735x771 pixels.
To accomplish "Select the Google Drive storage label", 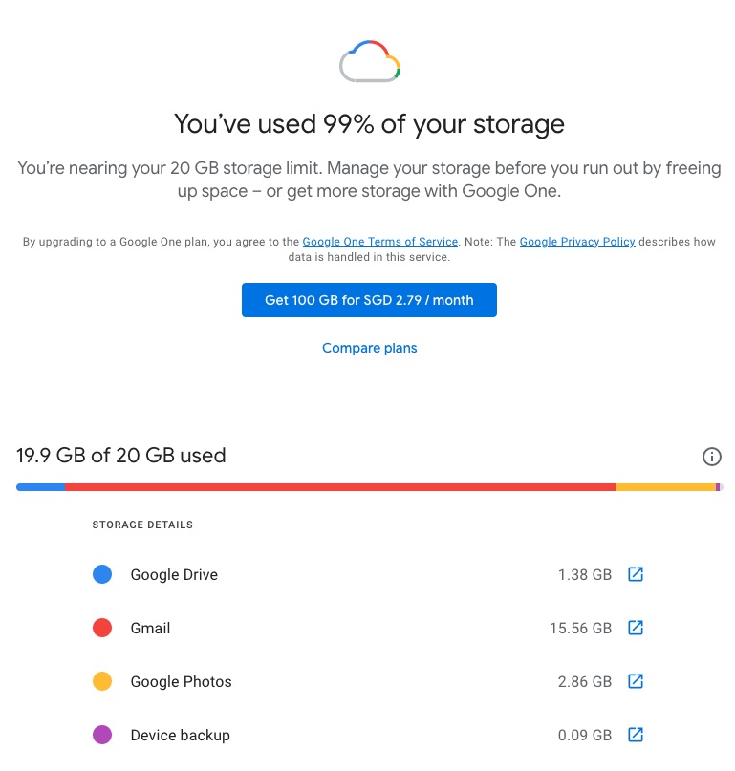I will (174, 575).
